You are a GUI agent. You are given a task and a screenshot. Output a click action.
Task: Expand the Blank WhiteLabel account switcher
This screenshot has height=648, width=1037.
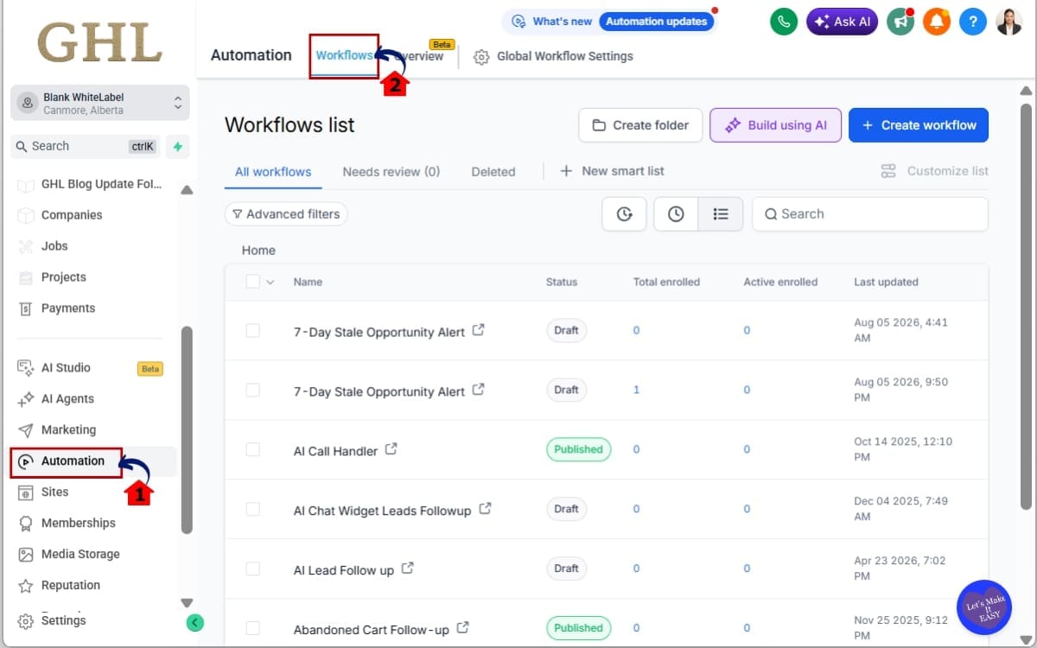(100, 103)
